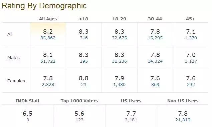Viewport: 212px width, 127px height.
Task: Select the 21 female under-18 votes
Action: coord(84,85)
